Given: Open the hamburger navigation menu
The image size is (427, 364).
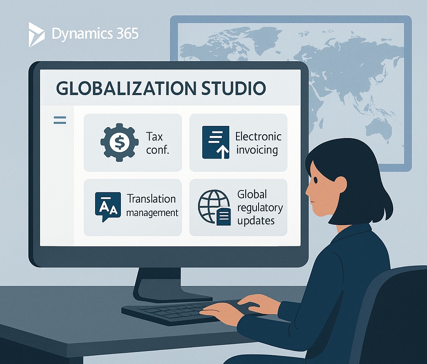Looking at the screenshot, I should (60, 120).
